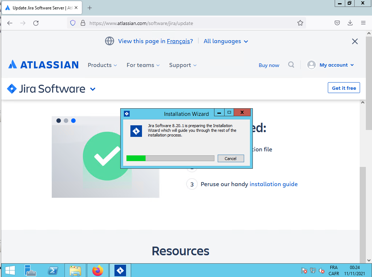Click the globe language icon
Screen dimensions: 372x277
(109, 41)
